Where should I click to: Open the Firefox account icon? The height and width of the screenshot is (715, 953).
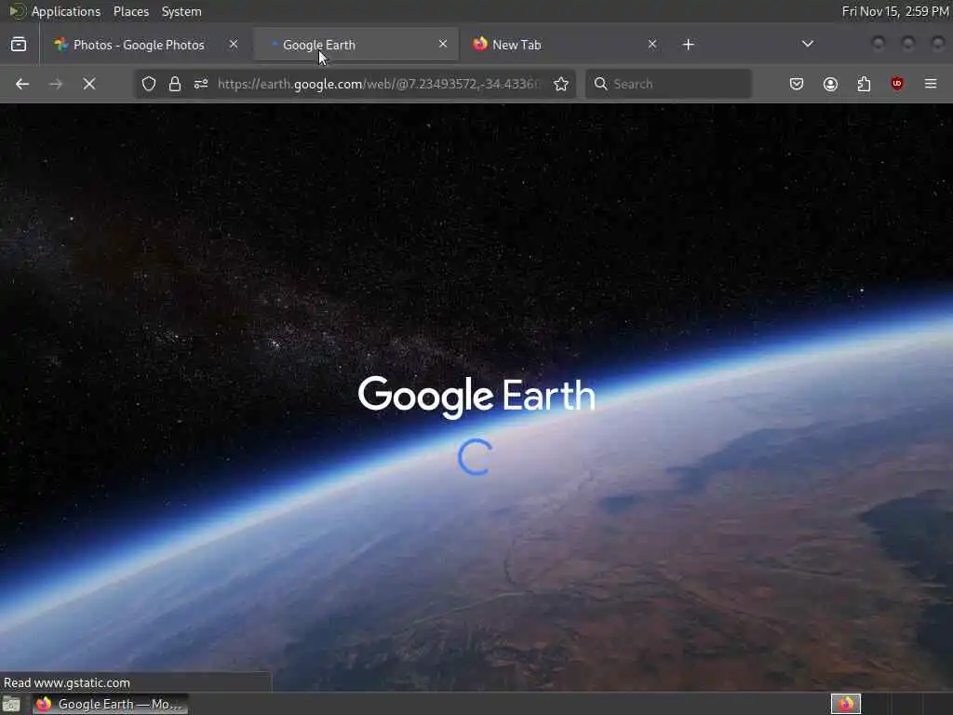(x=830, y=84)
